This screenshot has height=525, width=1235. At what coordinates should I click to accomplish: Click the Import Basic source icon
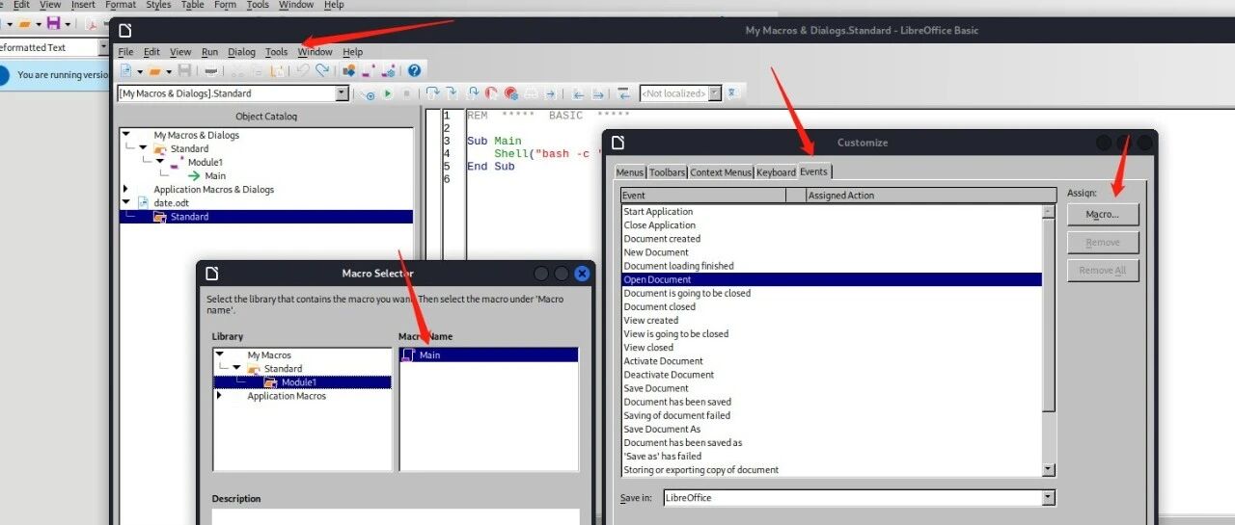click(578, 93)
